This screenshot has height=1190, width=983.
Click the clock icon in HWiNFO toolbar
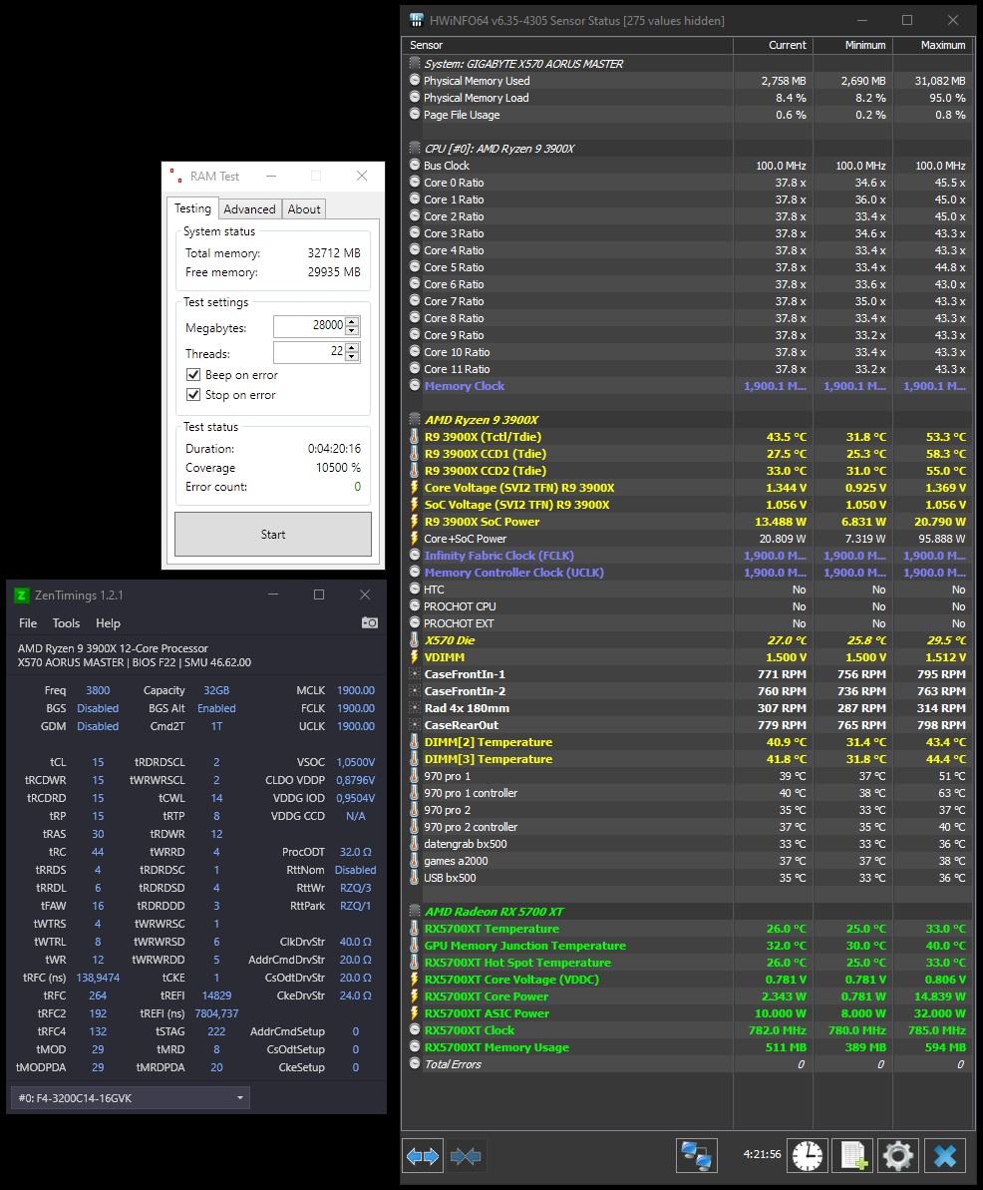807,1156
